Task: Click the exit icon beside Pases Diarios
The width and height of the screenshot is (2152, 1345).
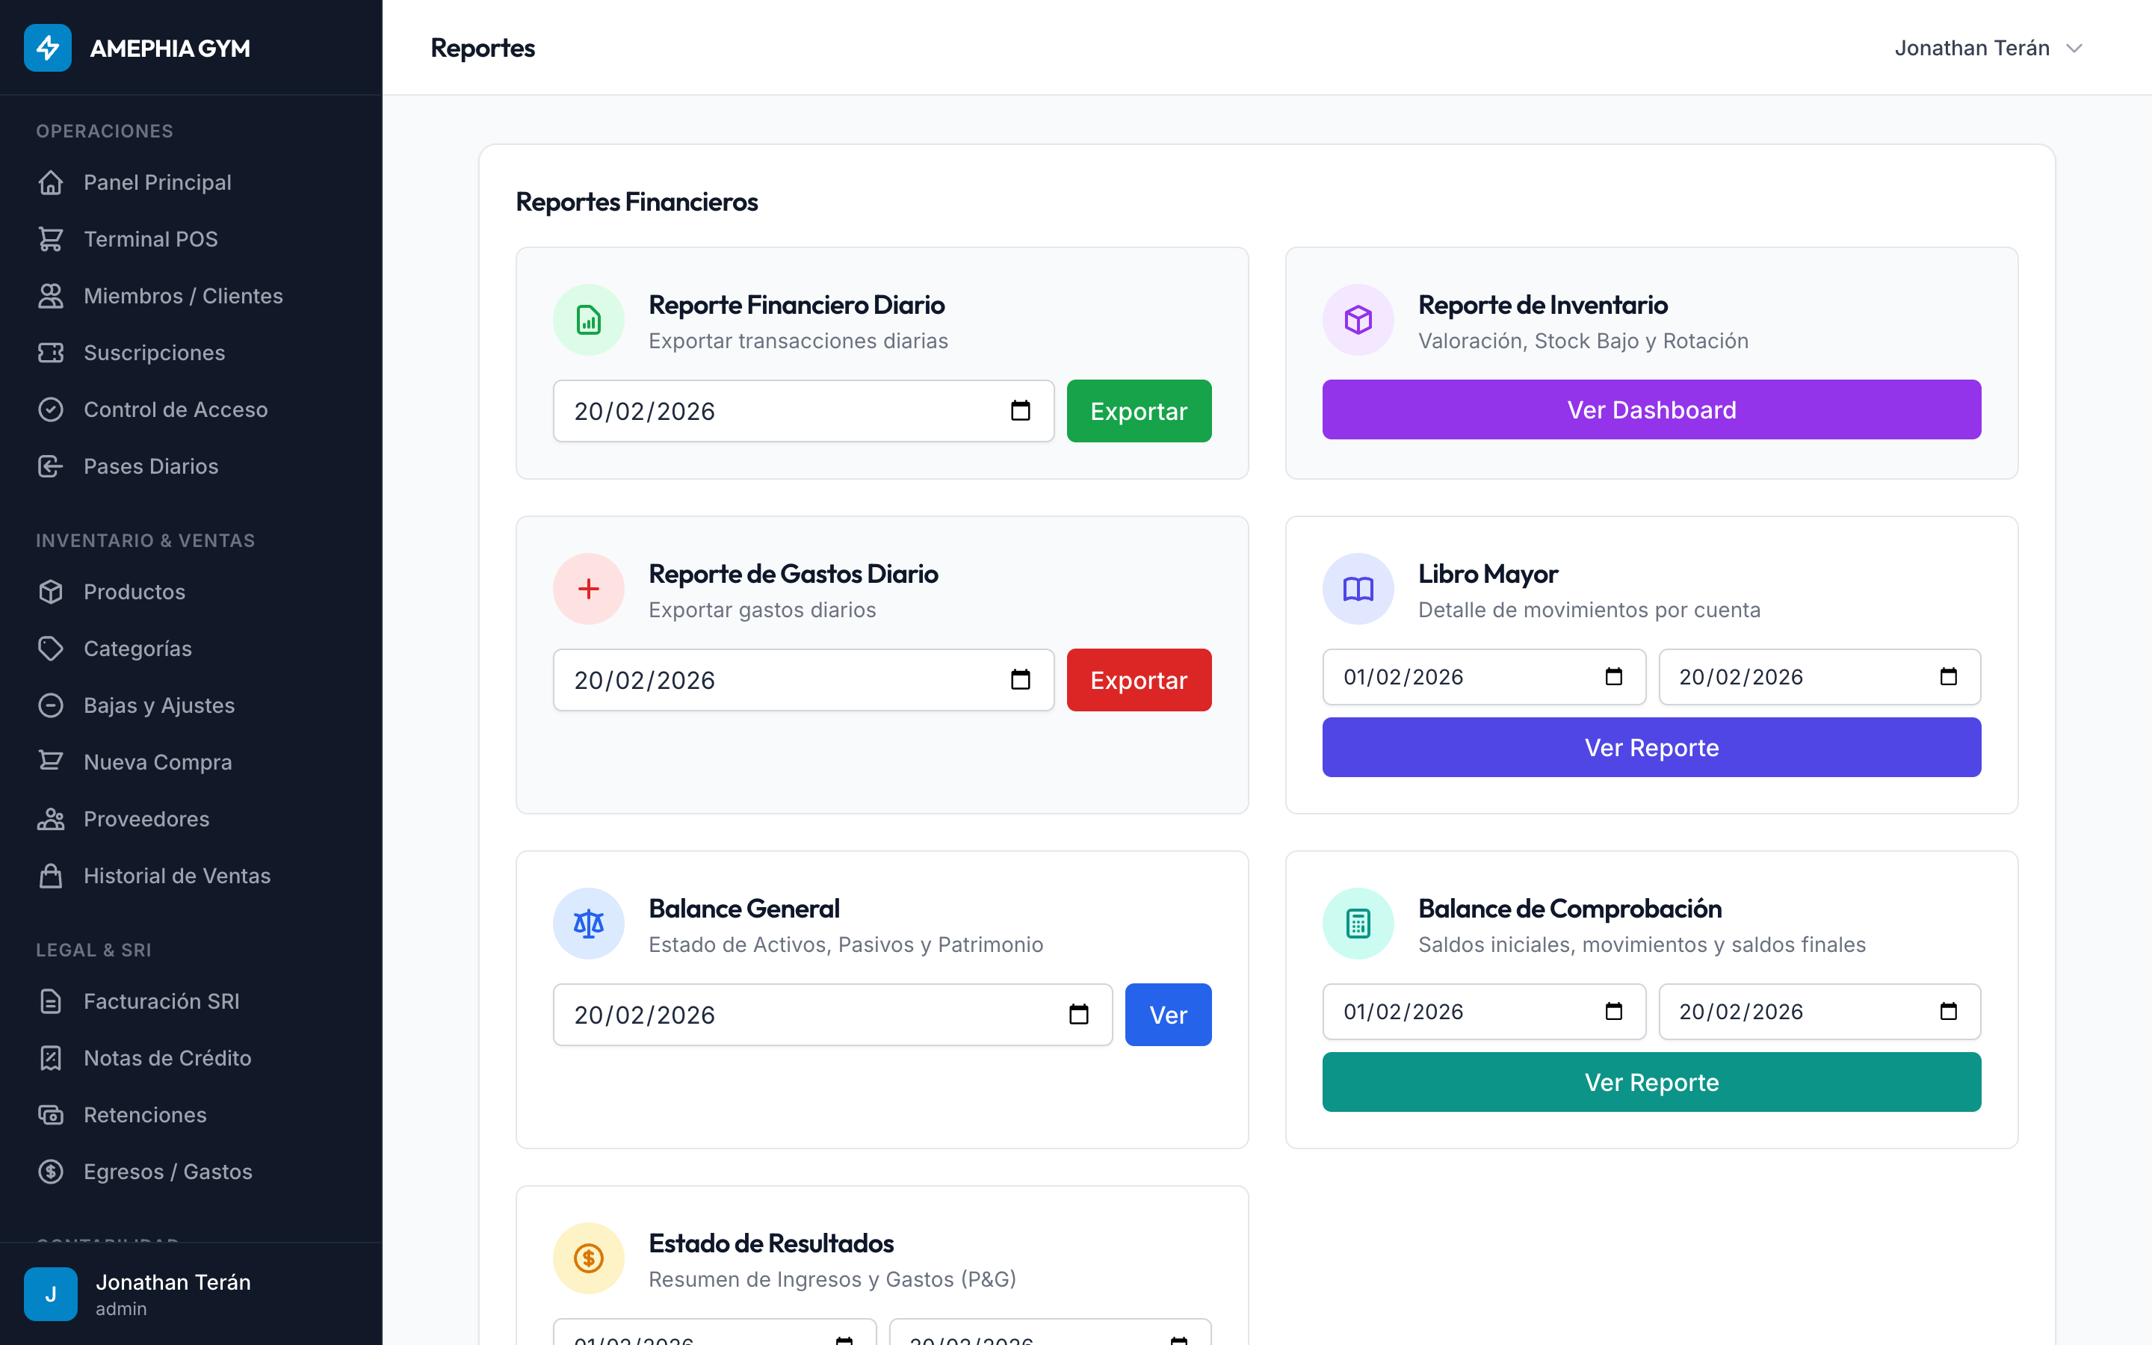Action: tap(51, 467)
